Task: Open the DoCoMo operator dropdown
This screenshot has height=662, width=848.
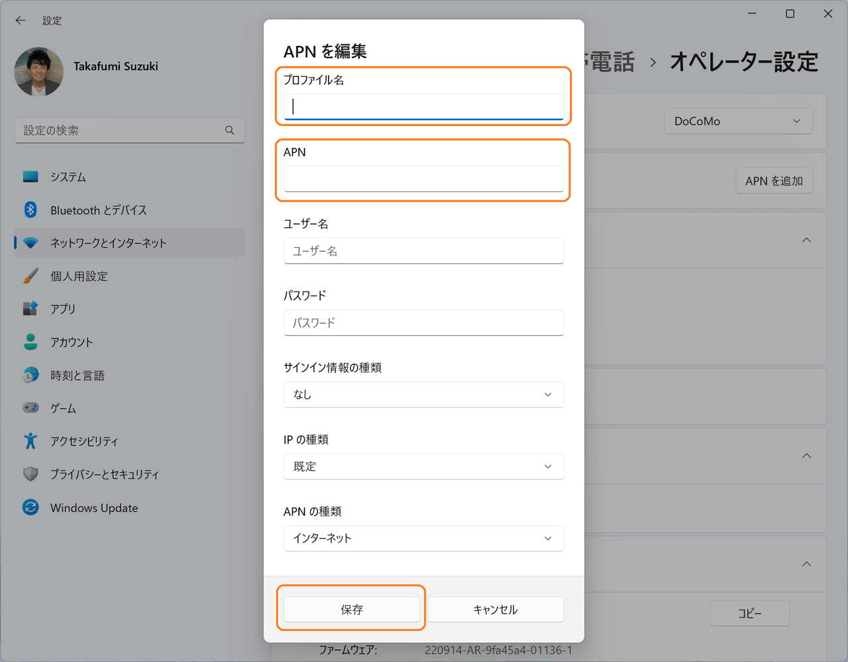Action: (x=738, y=121)
